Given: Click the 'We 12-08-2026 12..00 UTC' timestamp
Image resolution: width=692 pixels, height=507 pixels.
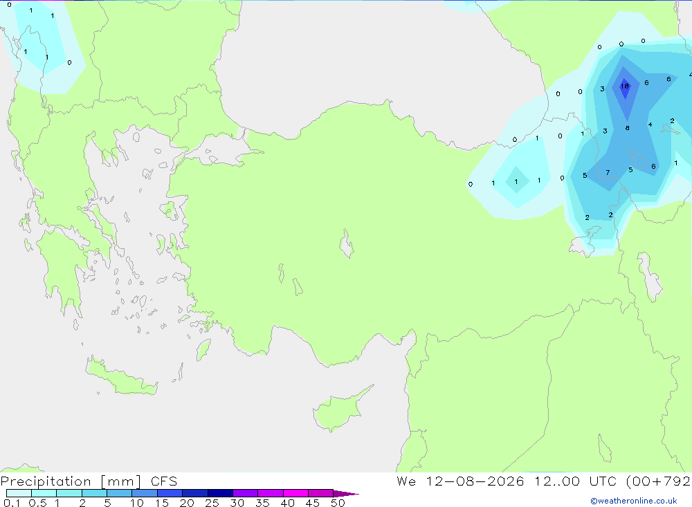Looking at the screenshot, I should pyautogui.click(x=507, y=481).
